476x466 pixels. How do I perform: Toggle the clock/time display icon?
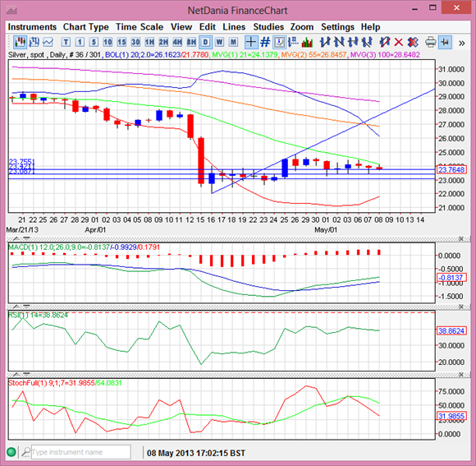click(x=279, y=42)
